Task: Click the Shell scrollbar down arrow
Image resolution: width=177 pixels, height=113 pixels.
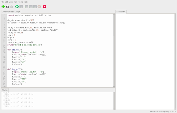Action: pyautogui.click(x=114, y=109)
